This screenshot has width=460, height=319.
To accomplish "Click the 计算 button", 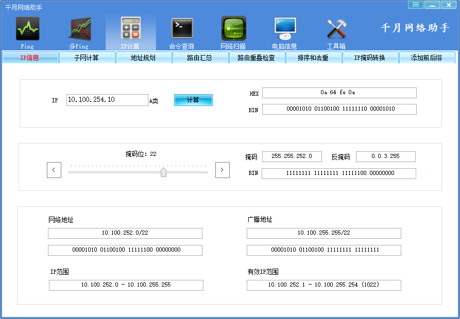I will pyautogui.click(x=193, y=100).
